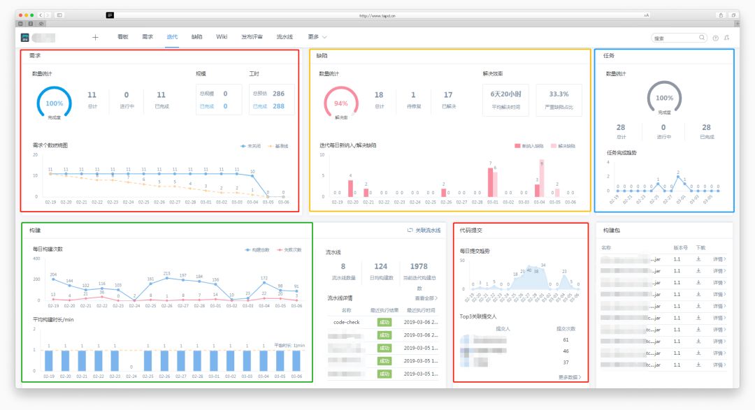Open the 发布评审 tab
The width and height of the screenshot is (755, 410).
252,37
